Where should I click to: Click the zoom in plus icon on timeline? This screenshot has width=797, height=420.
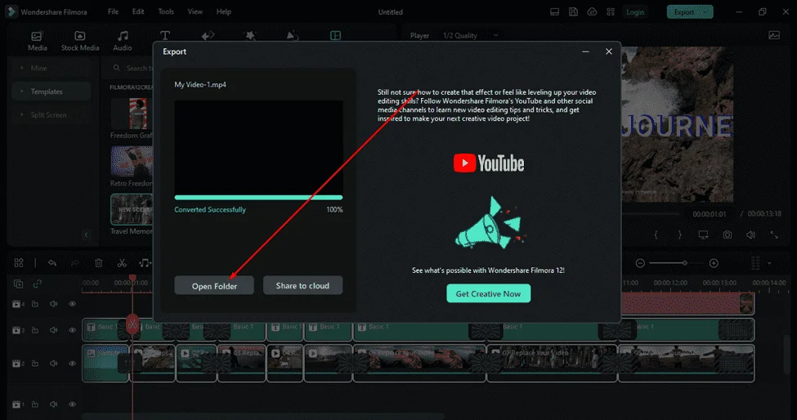pyautogui.click(x=714, y=263)
